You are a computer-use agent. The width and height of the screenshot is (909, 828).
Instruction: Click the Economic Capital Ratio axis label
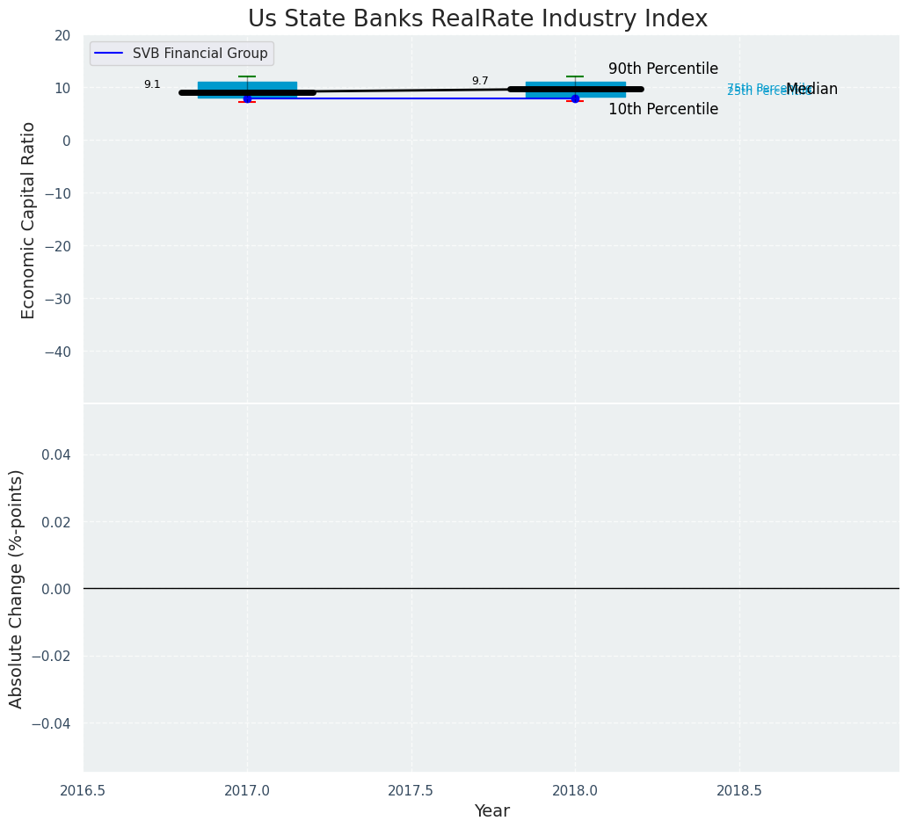pyautogui.click(x=29, y=221)
